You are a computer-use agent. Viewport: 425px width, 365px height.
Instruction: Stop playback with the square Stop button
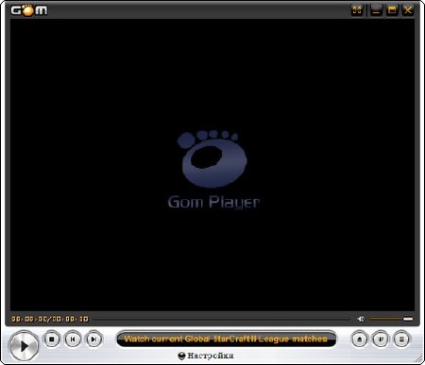[52, 340]
